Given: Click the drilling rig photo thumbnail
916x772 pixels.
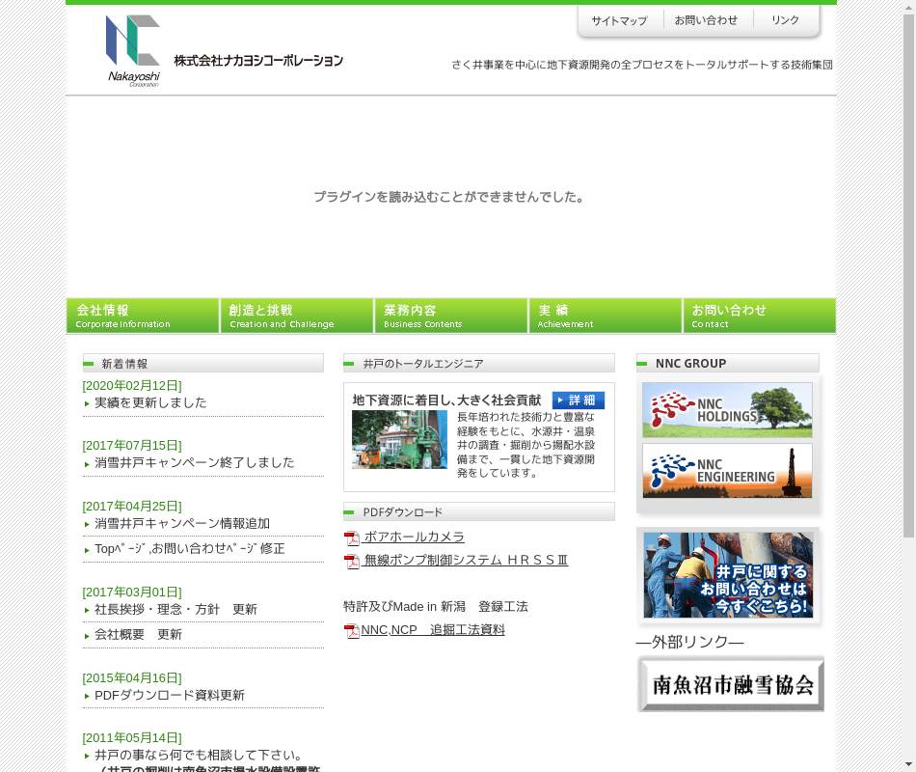Looking at the screenshot, I should pyautogui.click(x=399, y=440).
